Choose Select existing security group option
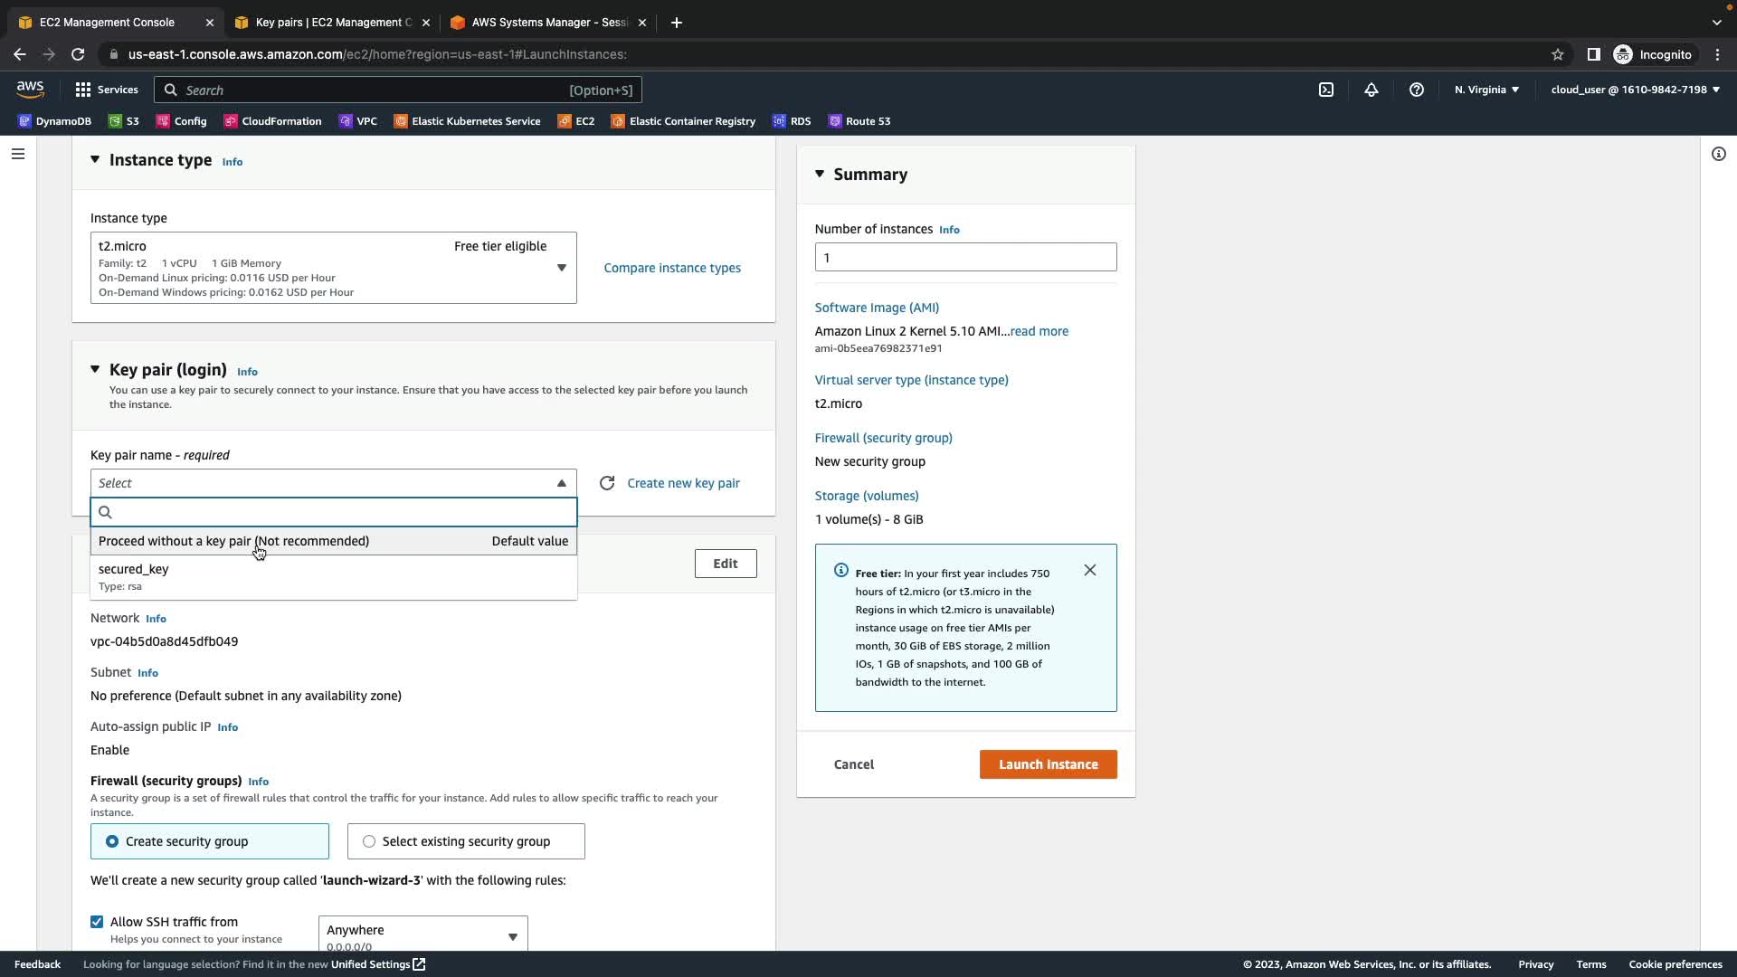This screenshot has width=1737, height=977. (x=369, y=841)
